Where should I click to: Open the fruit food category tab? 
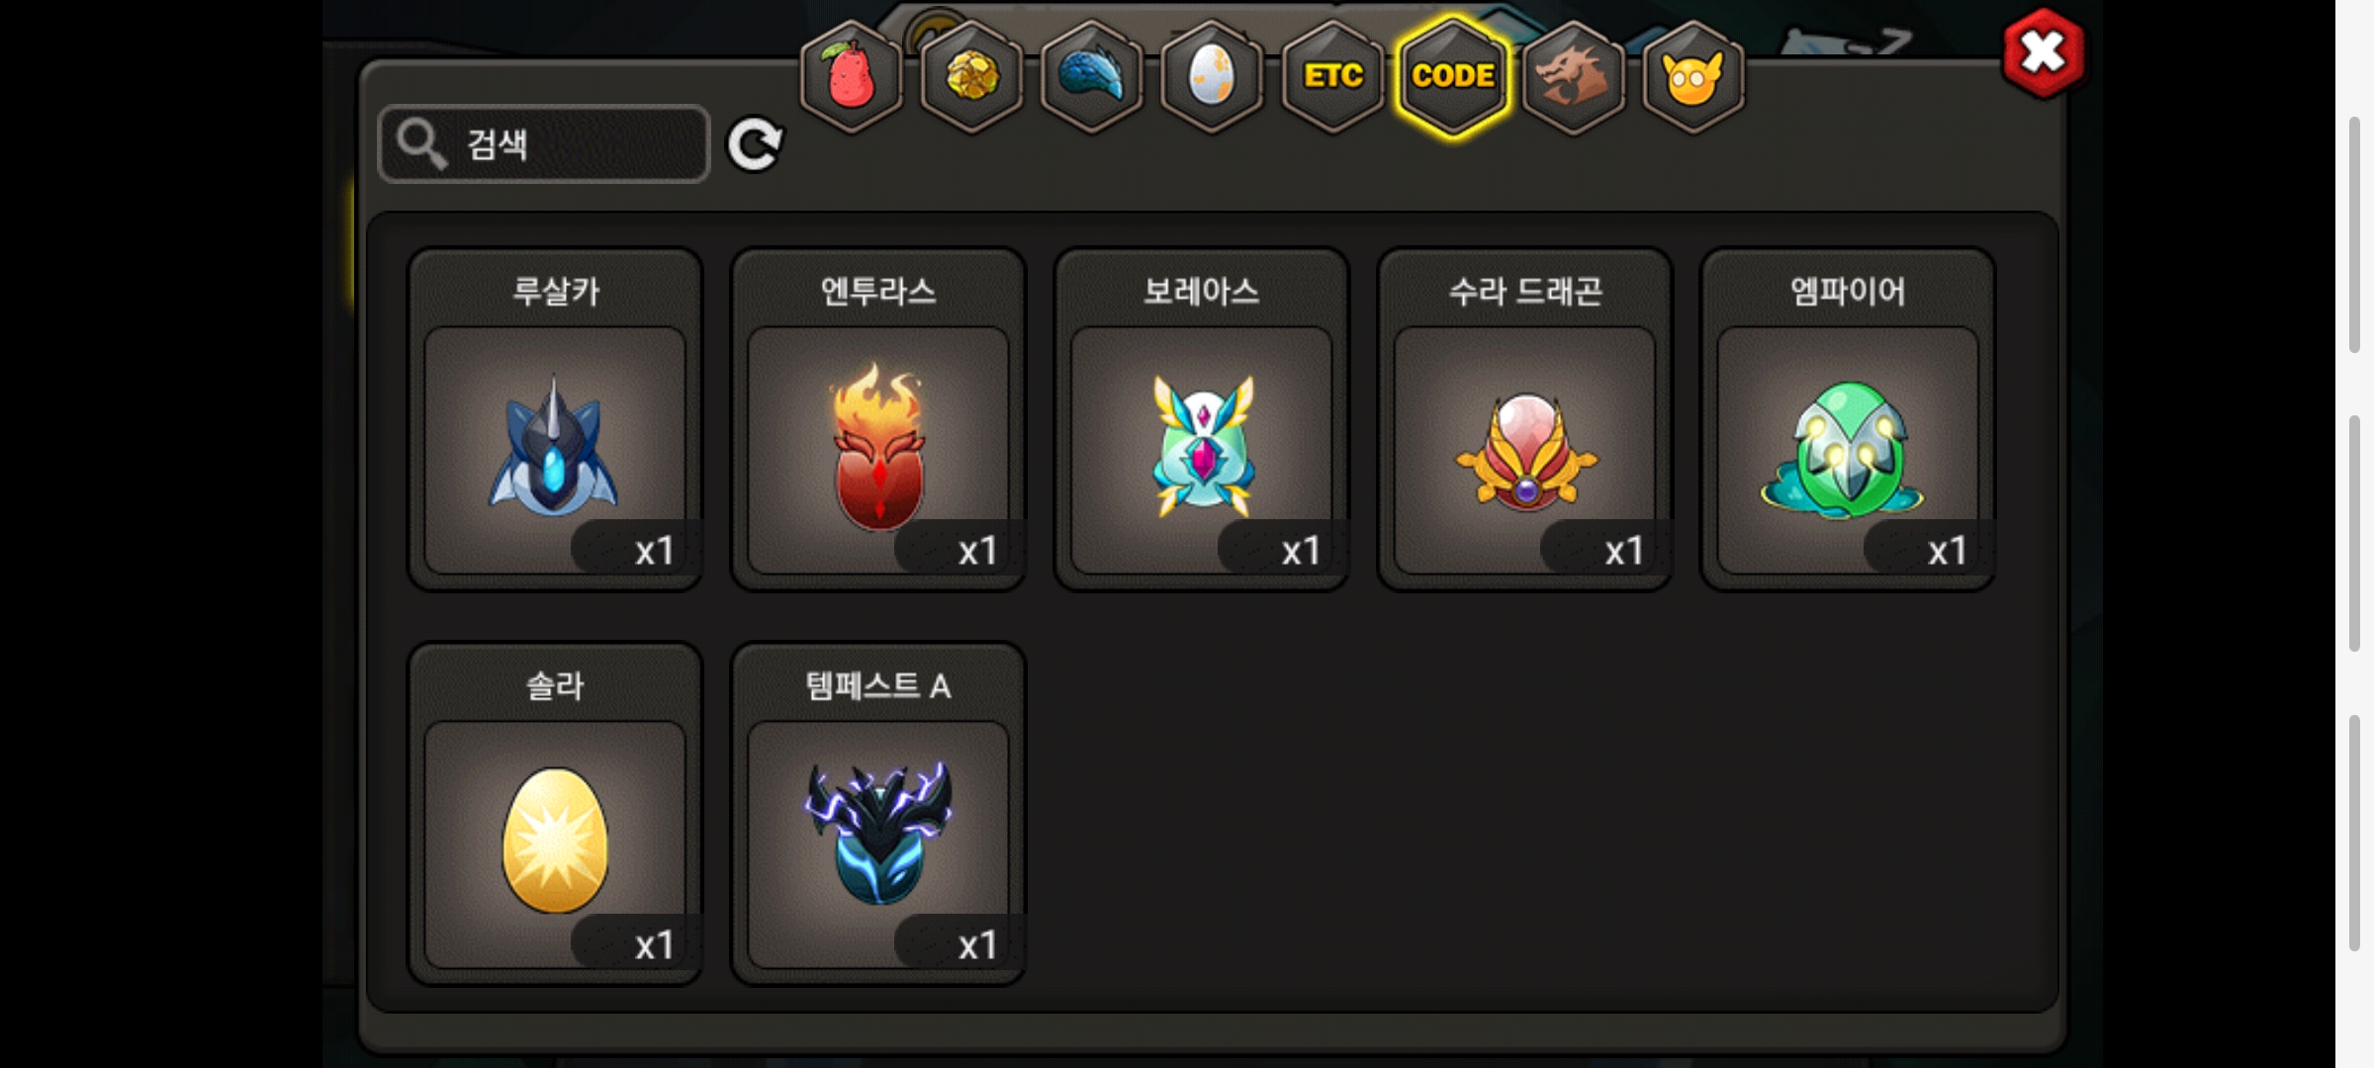[851, 76]
